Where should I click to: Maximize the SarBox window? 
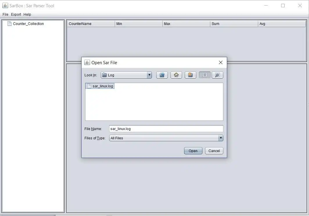(x=283, y=6)
